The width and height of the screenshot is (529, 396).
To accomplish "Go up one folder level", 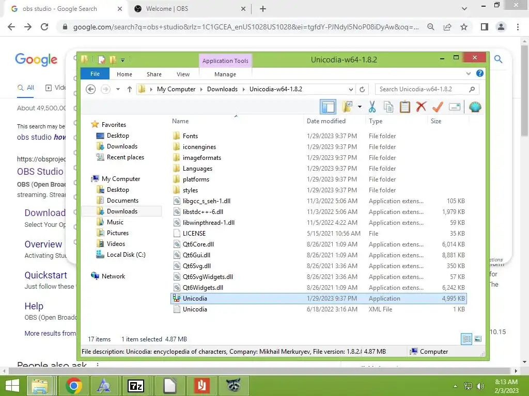I will [130, 89].
